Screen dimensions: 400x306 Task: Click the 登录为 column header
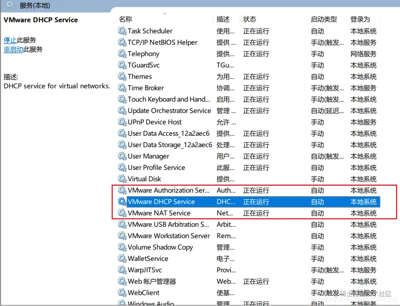pos(360,19)
